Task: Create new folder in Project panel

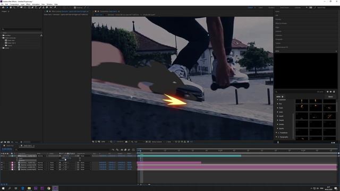Action: (5, 142)
